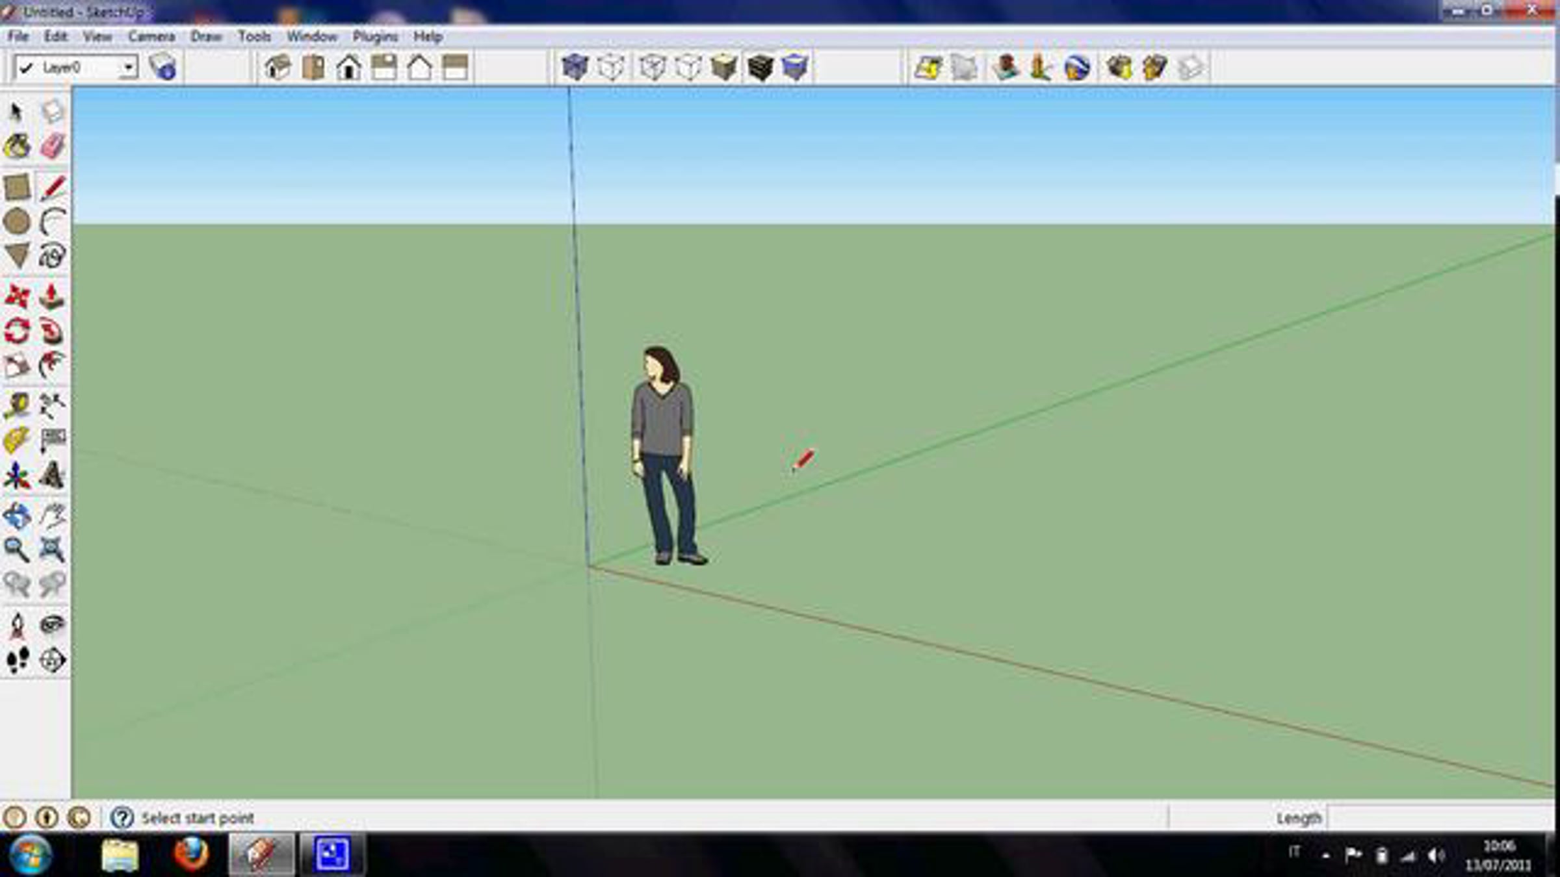Open the Camera menu

pyautogui.click(x=151, y=37)
